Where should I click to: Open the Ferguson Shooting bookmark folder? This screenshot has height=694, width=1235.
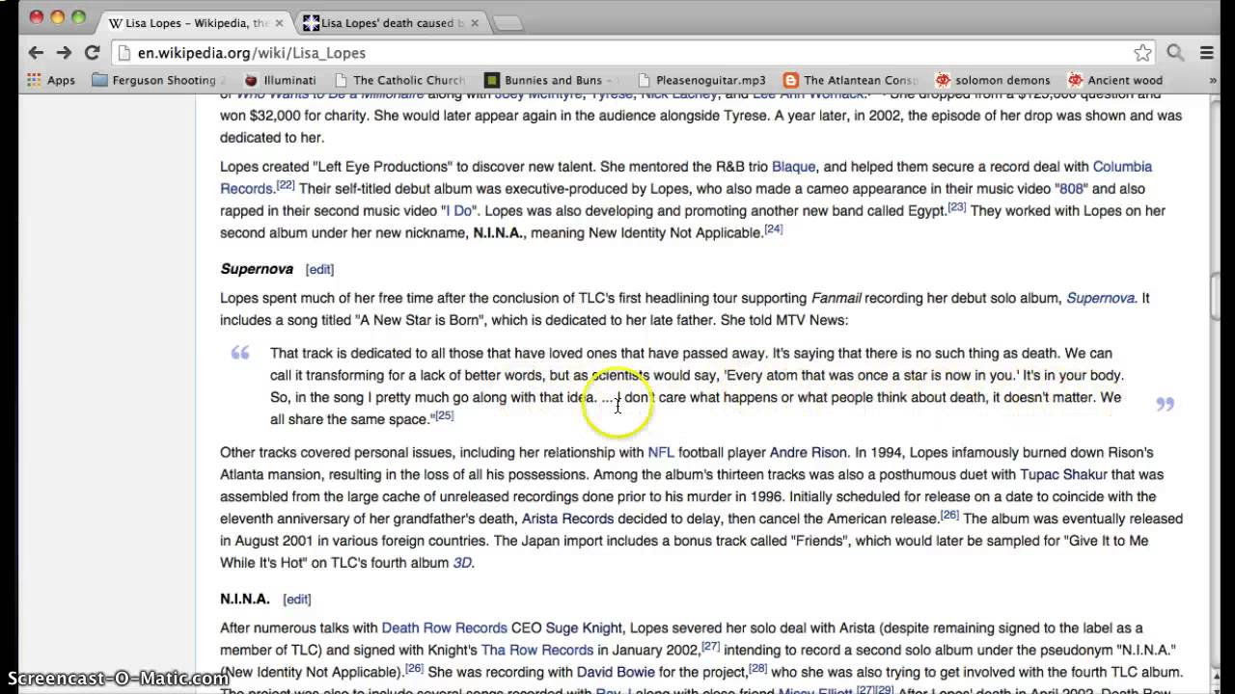(x=159, y=80)
